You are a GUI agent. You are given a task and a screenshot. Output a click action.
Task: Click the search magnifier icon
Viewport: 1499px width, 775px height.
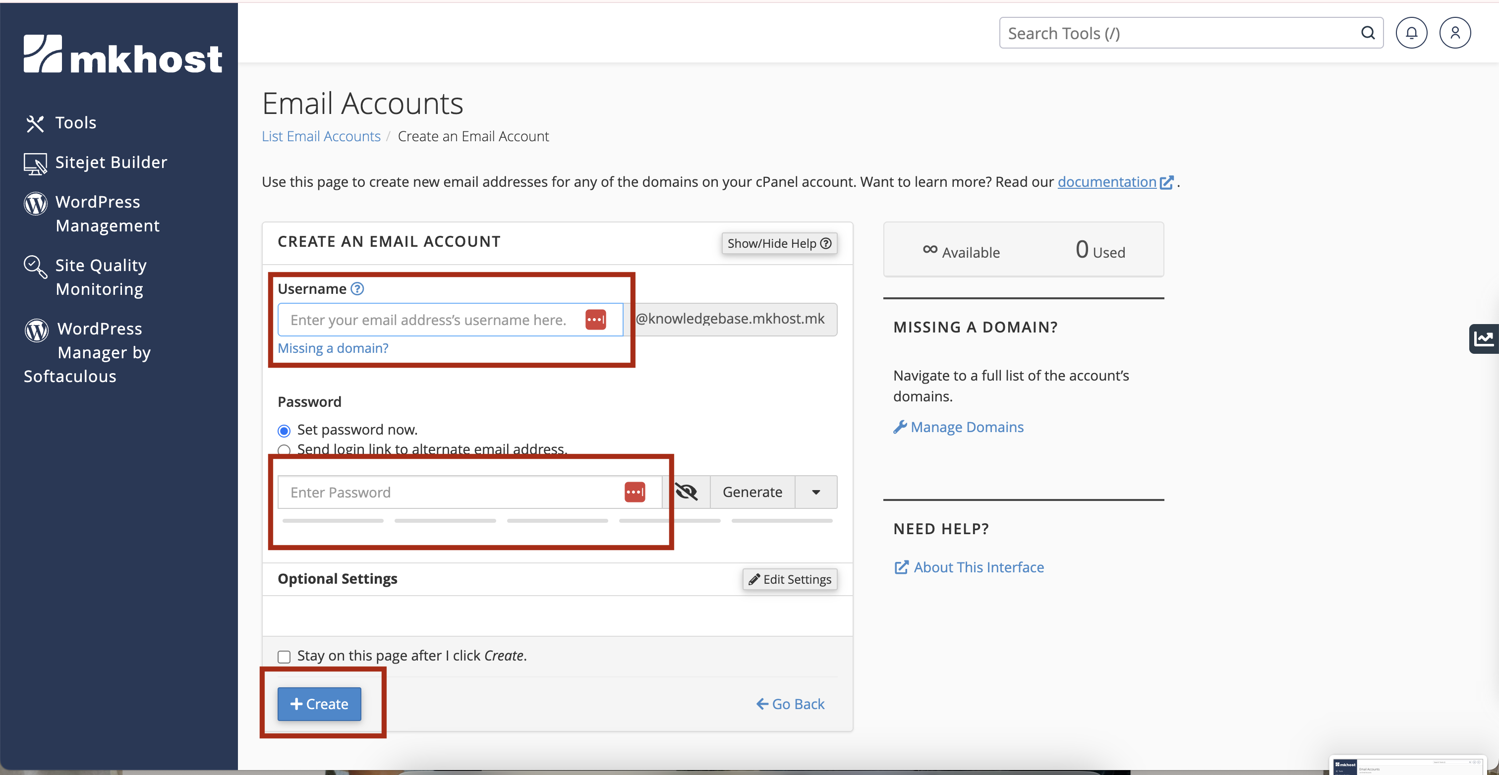[1367, 33]
